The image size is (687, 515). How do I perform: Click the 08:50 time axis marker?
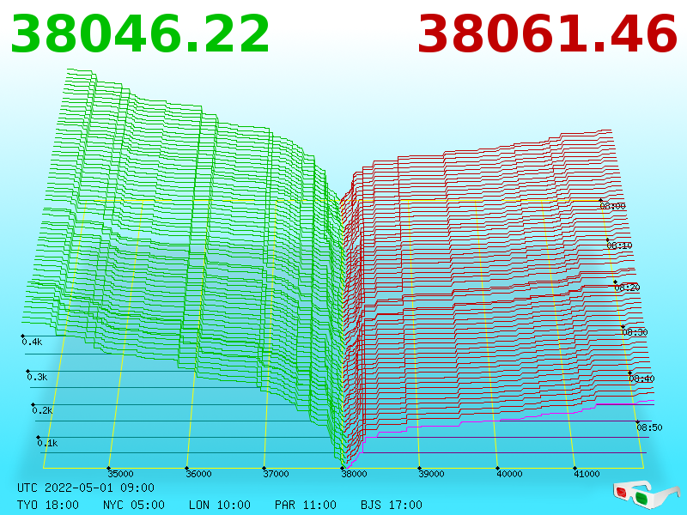click(x=649, y=427)
